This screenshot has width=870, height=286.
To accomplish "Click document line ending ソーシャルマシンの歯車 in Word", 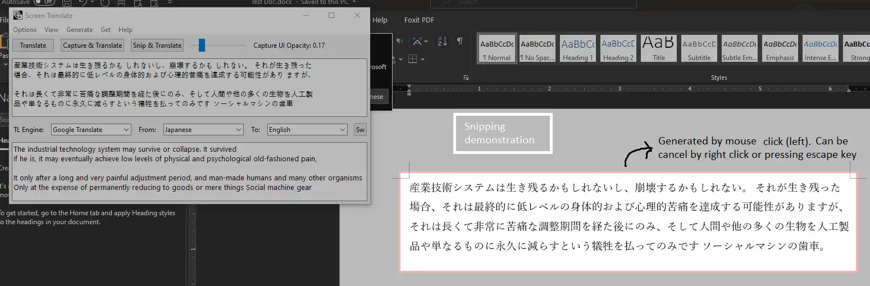I will point(617,247).
